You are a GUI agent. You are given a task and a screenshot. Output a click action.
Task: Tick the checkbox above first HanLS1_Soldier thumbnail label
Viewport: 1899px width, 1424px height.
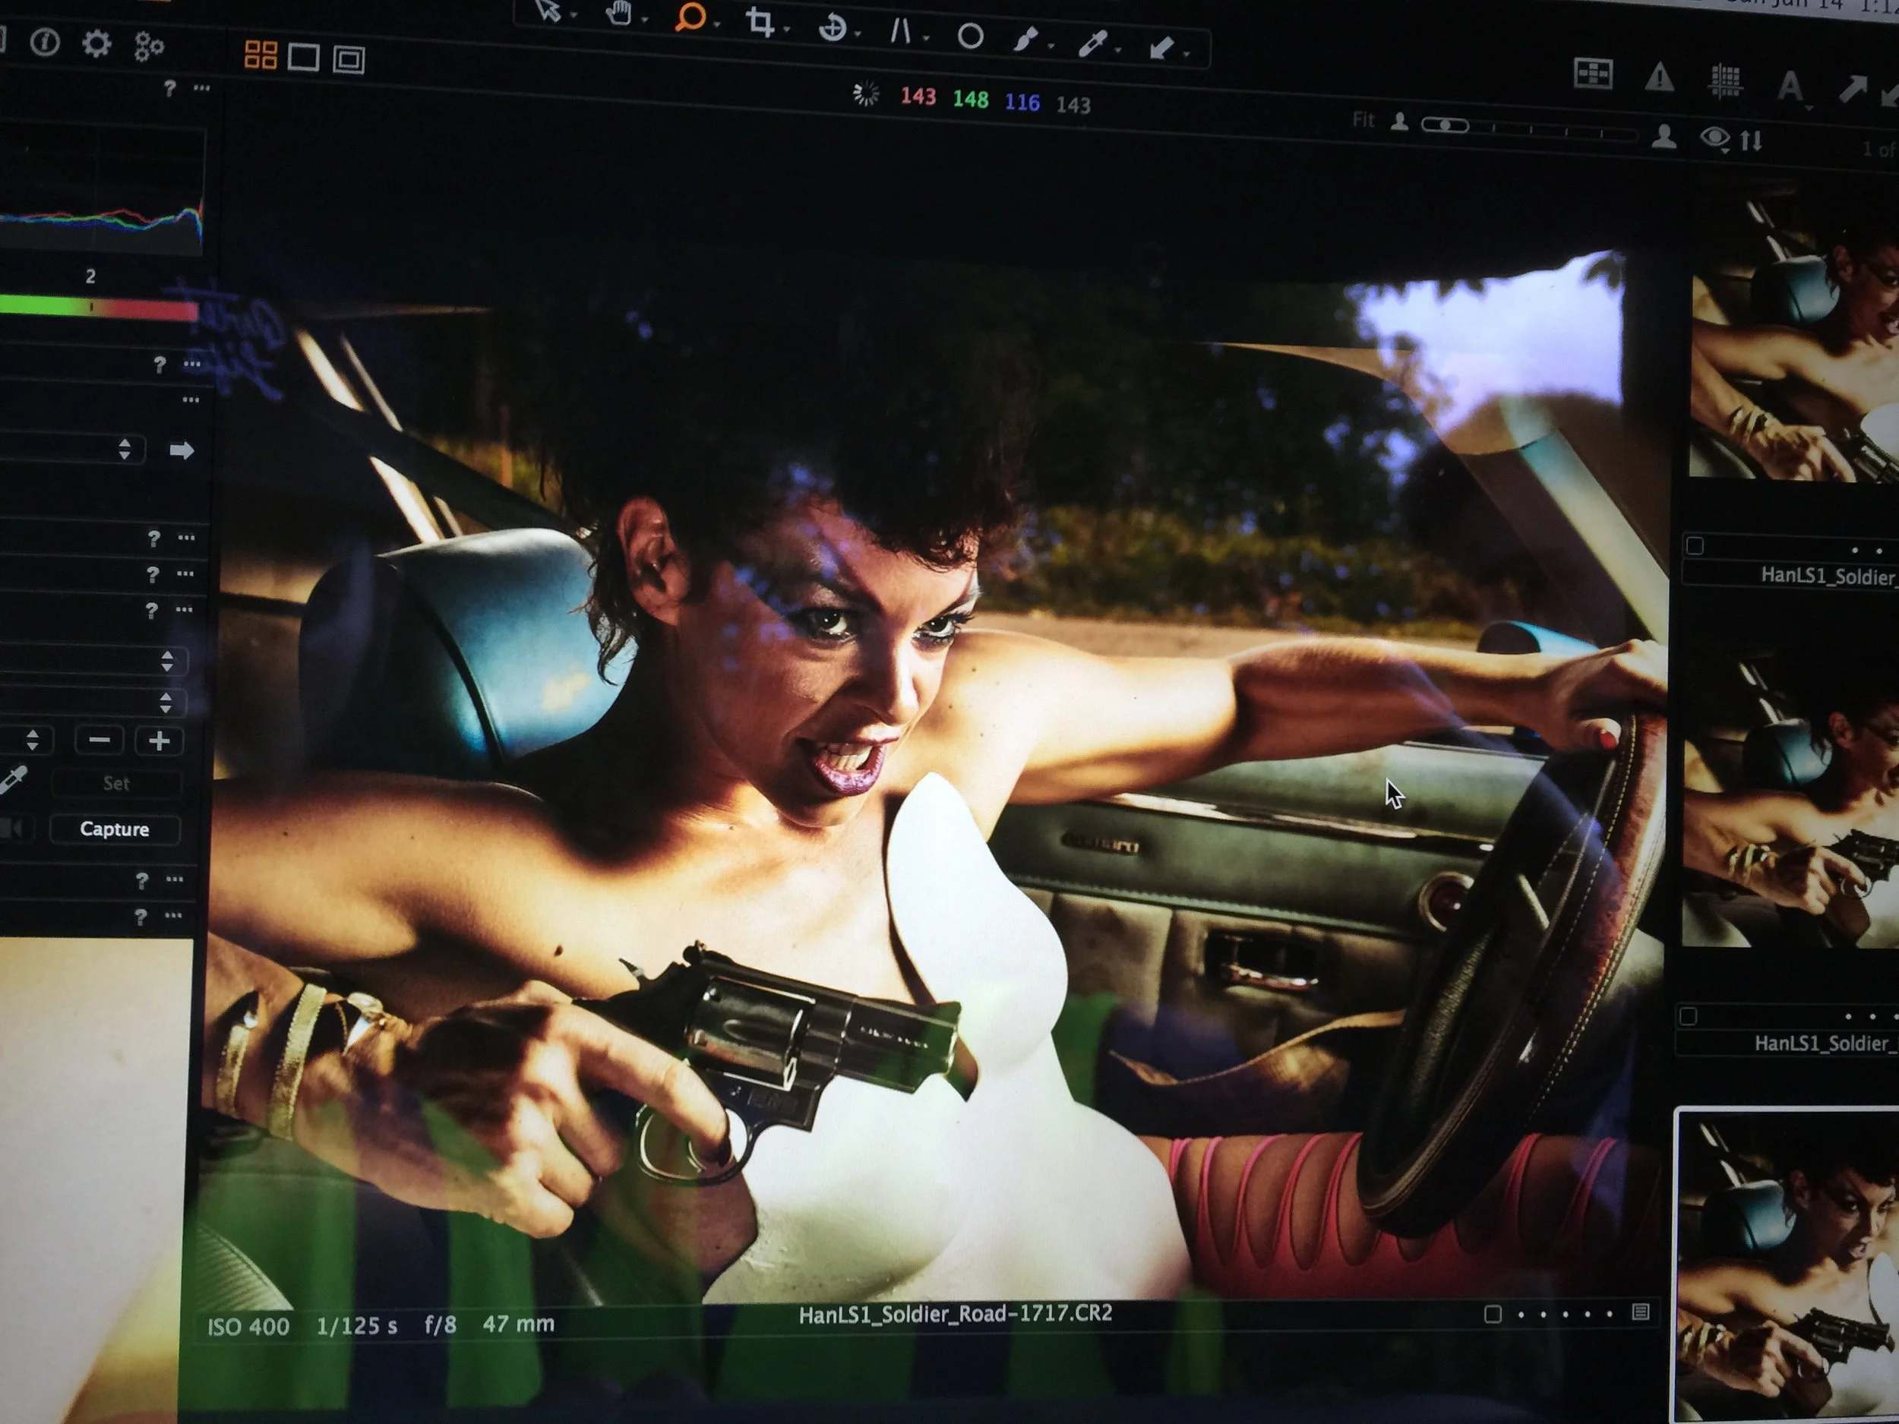1695,546
